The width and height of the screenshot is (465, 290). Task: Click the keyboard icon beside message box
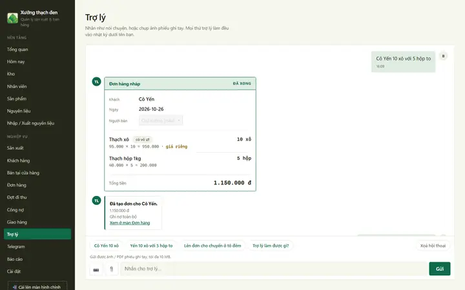[x=96, y=269]
